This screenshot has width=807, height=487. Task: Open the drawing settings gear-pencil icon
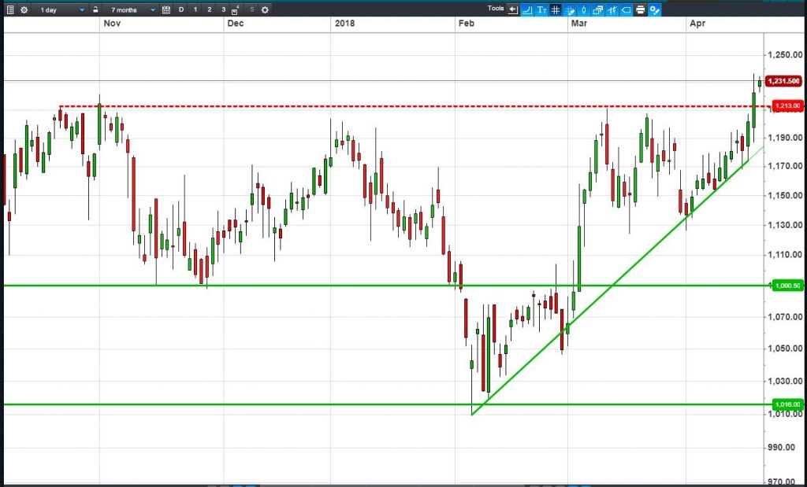point(655,9)
